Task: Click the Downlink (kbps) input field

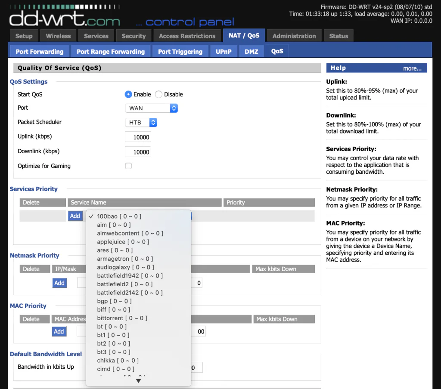Action: (138, 152)
